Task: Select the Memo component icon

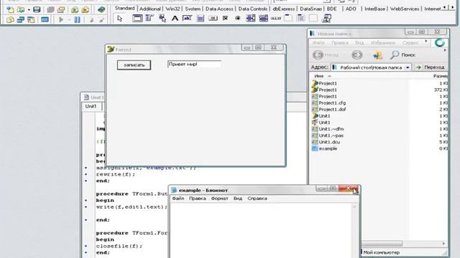Action: [201, 19]
